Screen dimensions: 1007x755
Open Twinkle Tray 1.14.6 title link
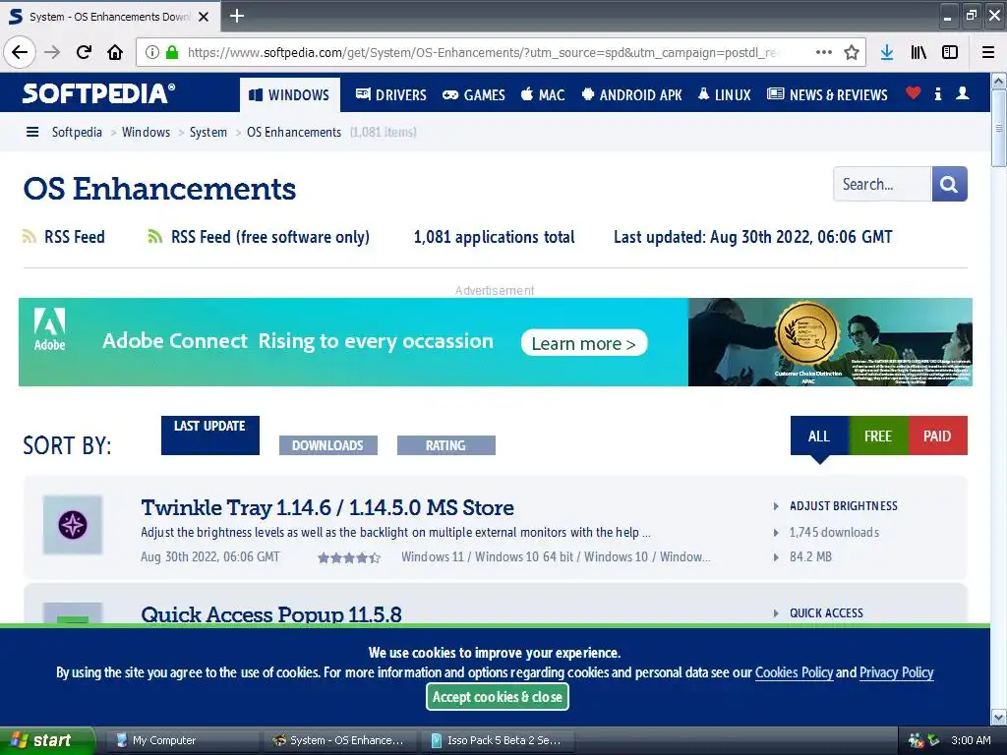[x=327, y=507]
